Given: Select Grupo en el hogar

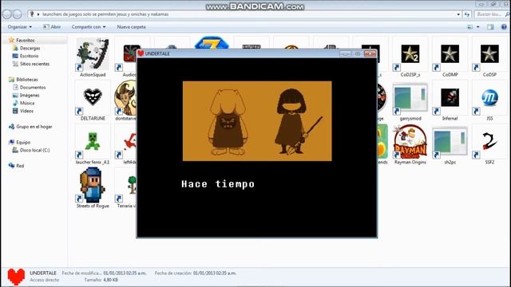Looking at the screenshot, I should click(34, 127).
